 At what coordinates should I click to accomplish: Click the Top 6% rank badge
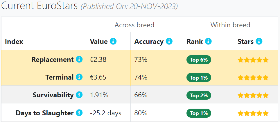[x=199, y=60]
